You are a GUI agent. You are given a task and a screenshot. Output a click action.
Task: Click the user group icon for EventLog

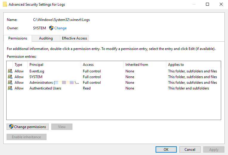pyautogui.click(x=10, y=71)
